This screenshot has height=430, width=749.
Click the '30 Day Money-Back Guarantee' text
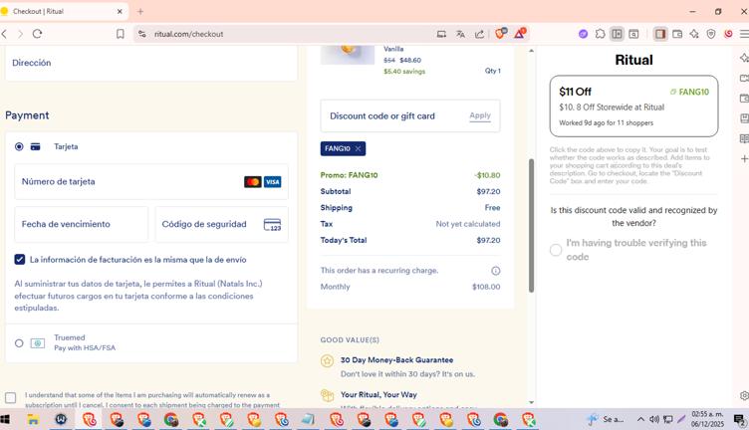pyautogui.click(x=397, y=360)
